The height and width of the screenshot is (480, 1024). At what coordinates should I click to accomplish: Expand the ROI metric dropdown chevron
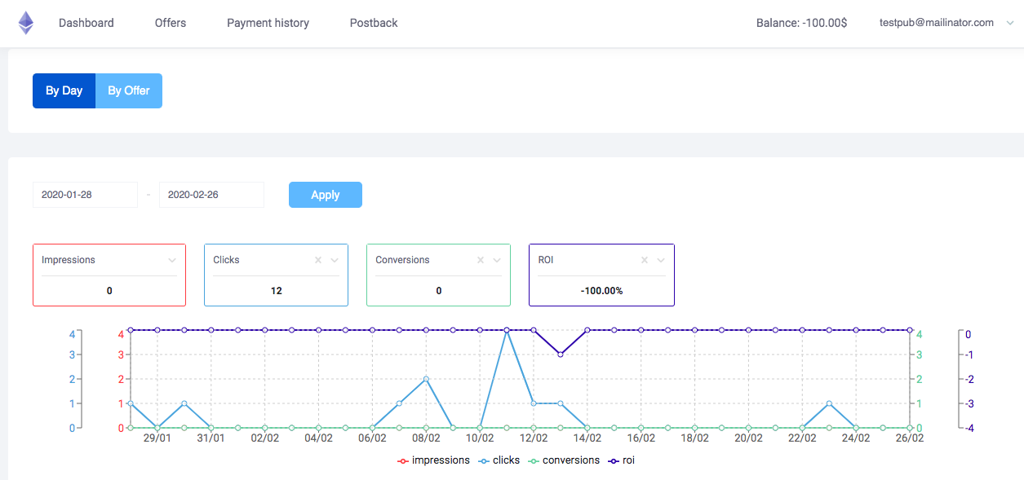(661, 261)
